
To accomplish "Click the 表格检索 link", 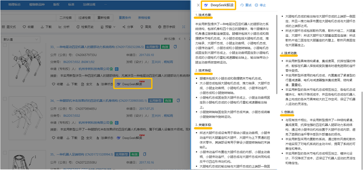I will pyautogui.click(x=144, y=18).
